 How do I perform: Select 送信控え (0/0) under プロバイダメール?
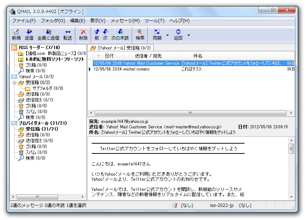[39, 141]
